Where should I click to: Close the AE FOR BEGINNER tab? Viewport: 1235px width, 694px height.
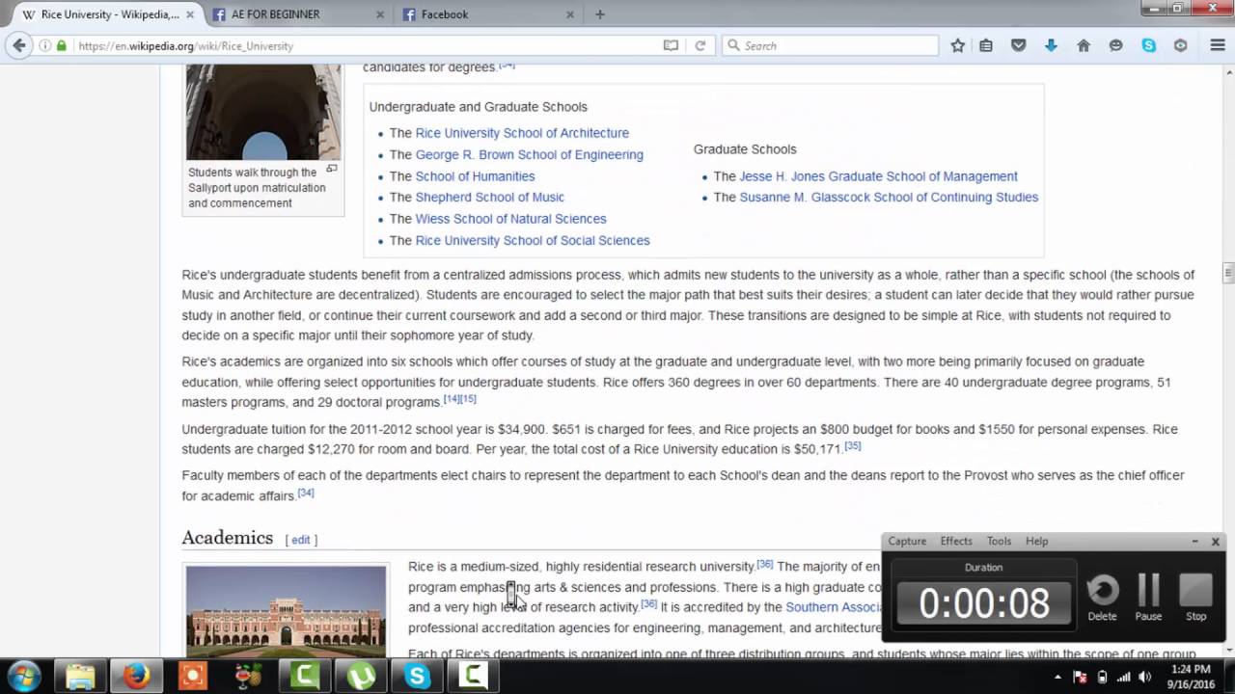click(x=380, y=14)
